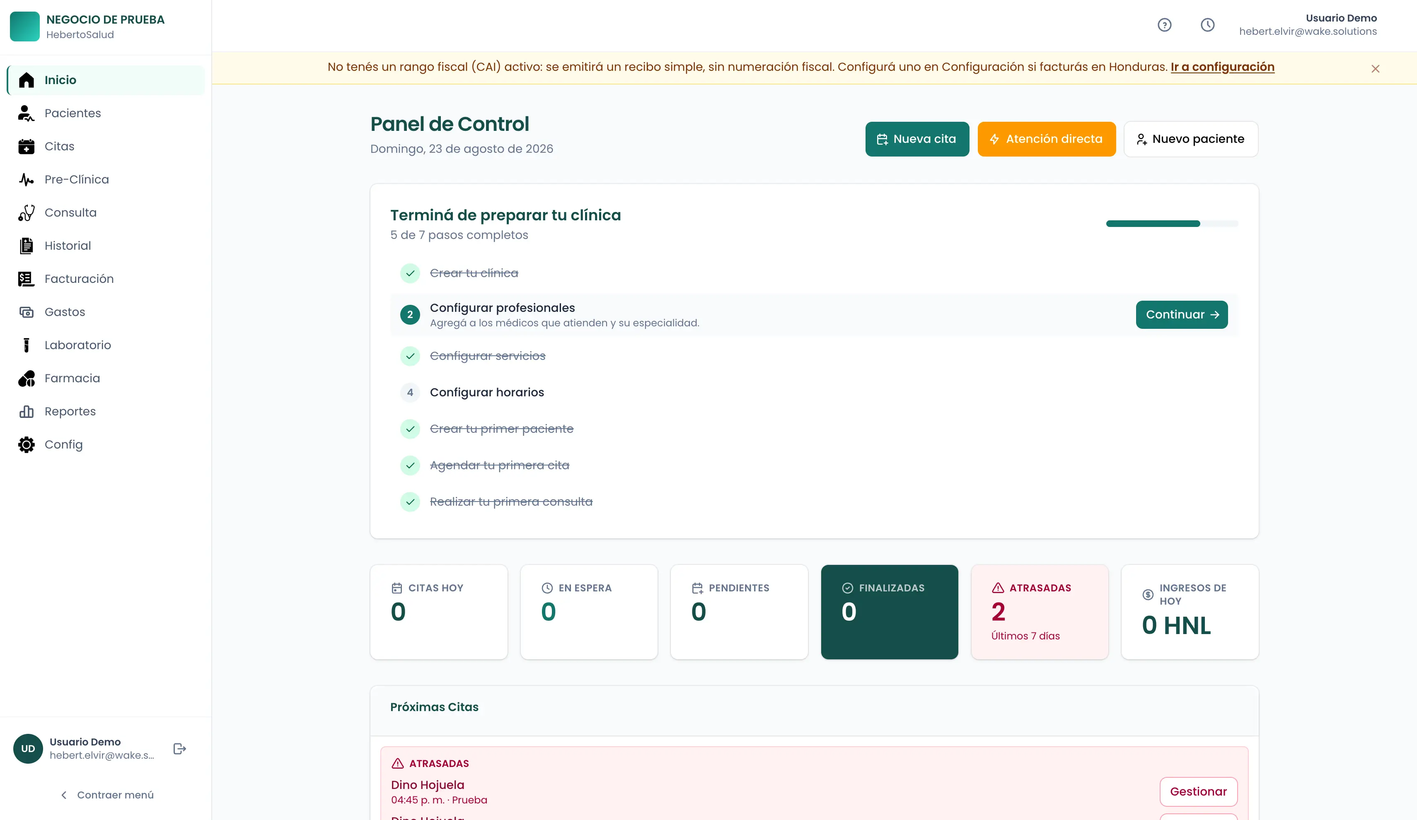The width and height of the screenshot is (1417, 820).
Task: Click the Citas calendar icon
Action: (27, 146)
